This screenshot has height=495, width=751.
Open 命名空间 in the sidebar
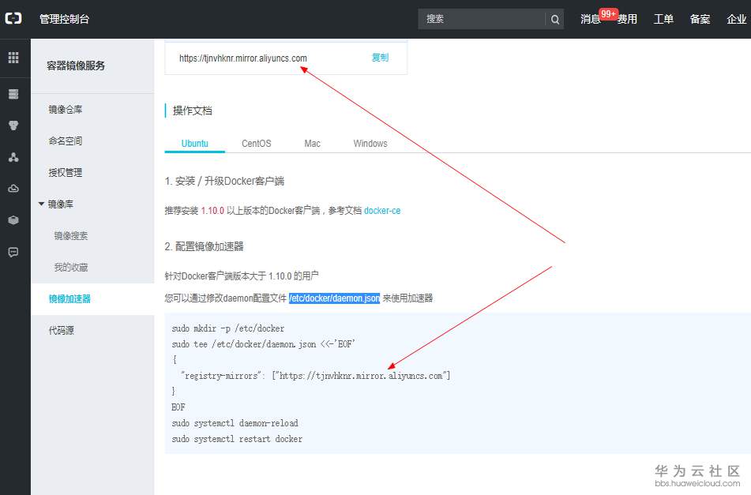pyautogui.click(x=65, y=141)
